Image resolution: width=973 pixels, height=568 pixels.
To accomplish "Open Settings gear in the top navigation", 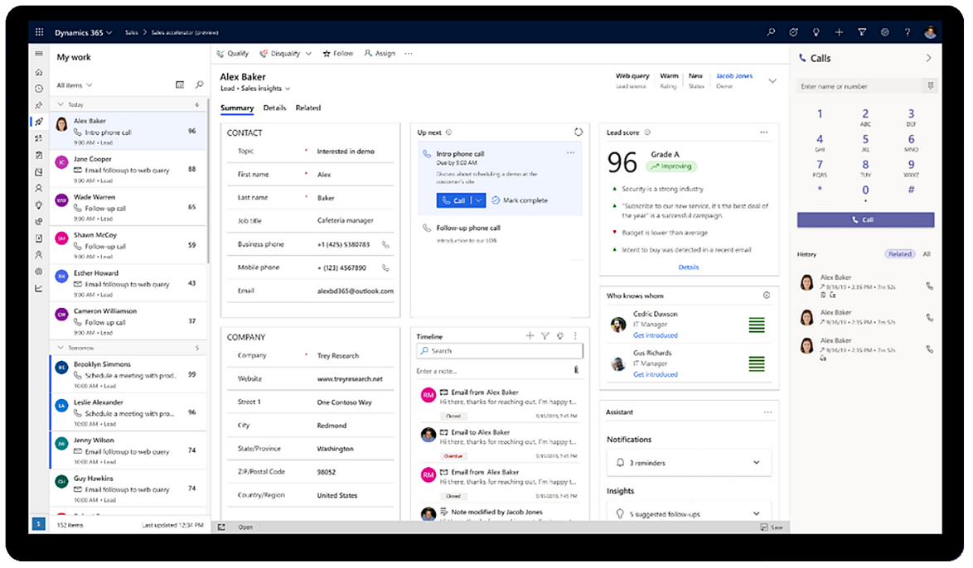I will pos(885,31).
